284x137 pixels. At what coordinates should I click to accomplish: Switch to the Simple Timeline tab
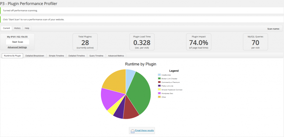[x=56, y=56]
